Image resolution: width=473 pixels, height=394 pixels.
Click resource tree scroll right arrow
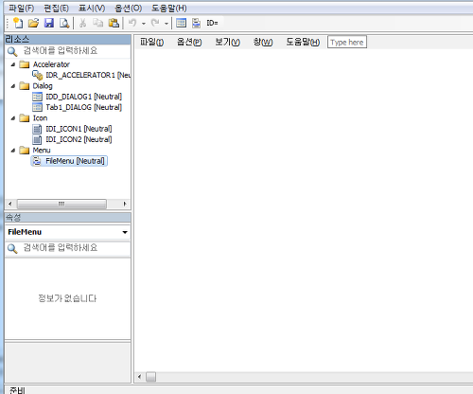125,204
